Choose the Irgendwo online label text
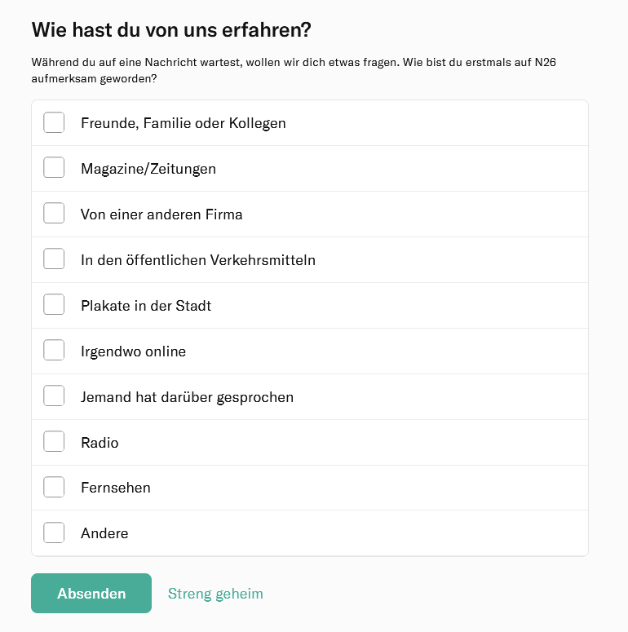The width and height of the screenshot is (628, 632). click(x=133, y=352)
